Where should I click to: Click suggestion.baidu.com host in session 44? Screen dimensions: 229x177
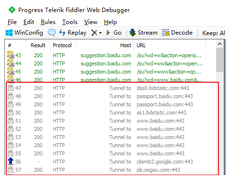pyautogui.click(x=106, y=63)
